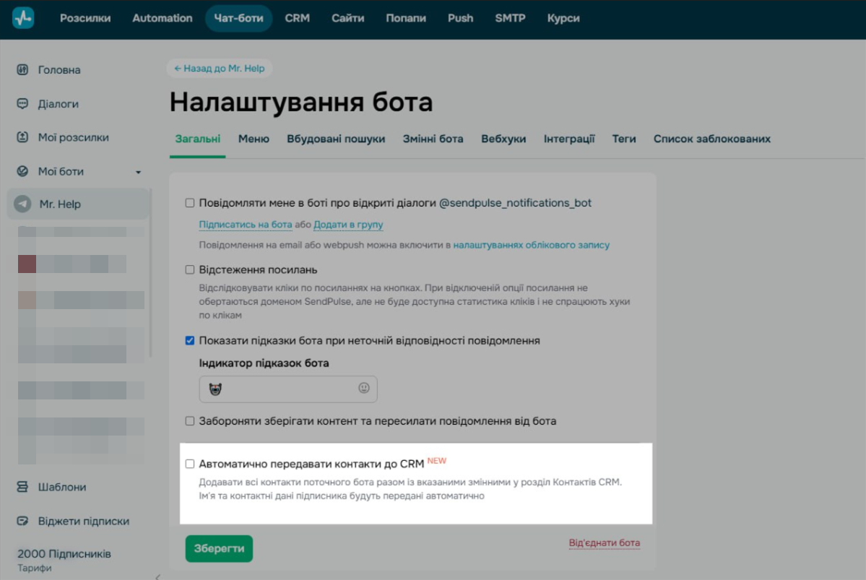Screen dimensions: 866x580
Task: Open the CRM top menu
Action: coord(297,18)
